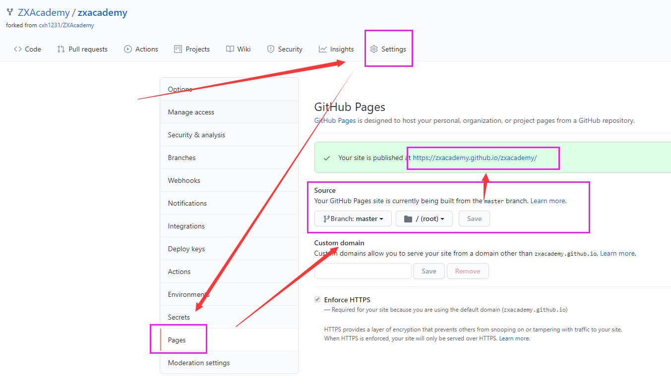Image resolution: width=671 pixels, height=384 pixels.
Task: Follow the GitHub Pages hyperlink in the description
Action: pos(335,120)
